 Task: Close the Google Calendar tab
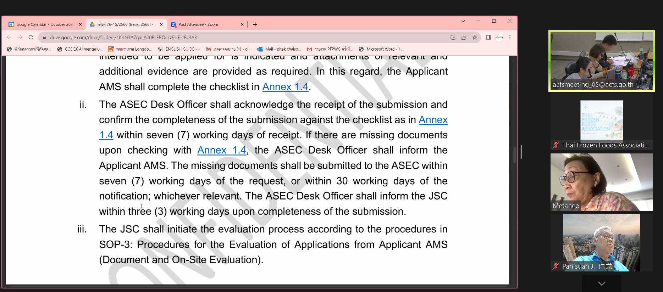[80, 24]
